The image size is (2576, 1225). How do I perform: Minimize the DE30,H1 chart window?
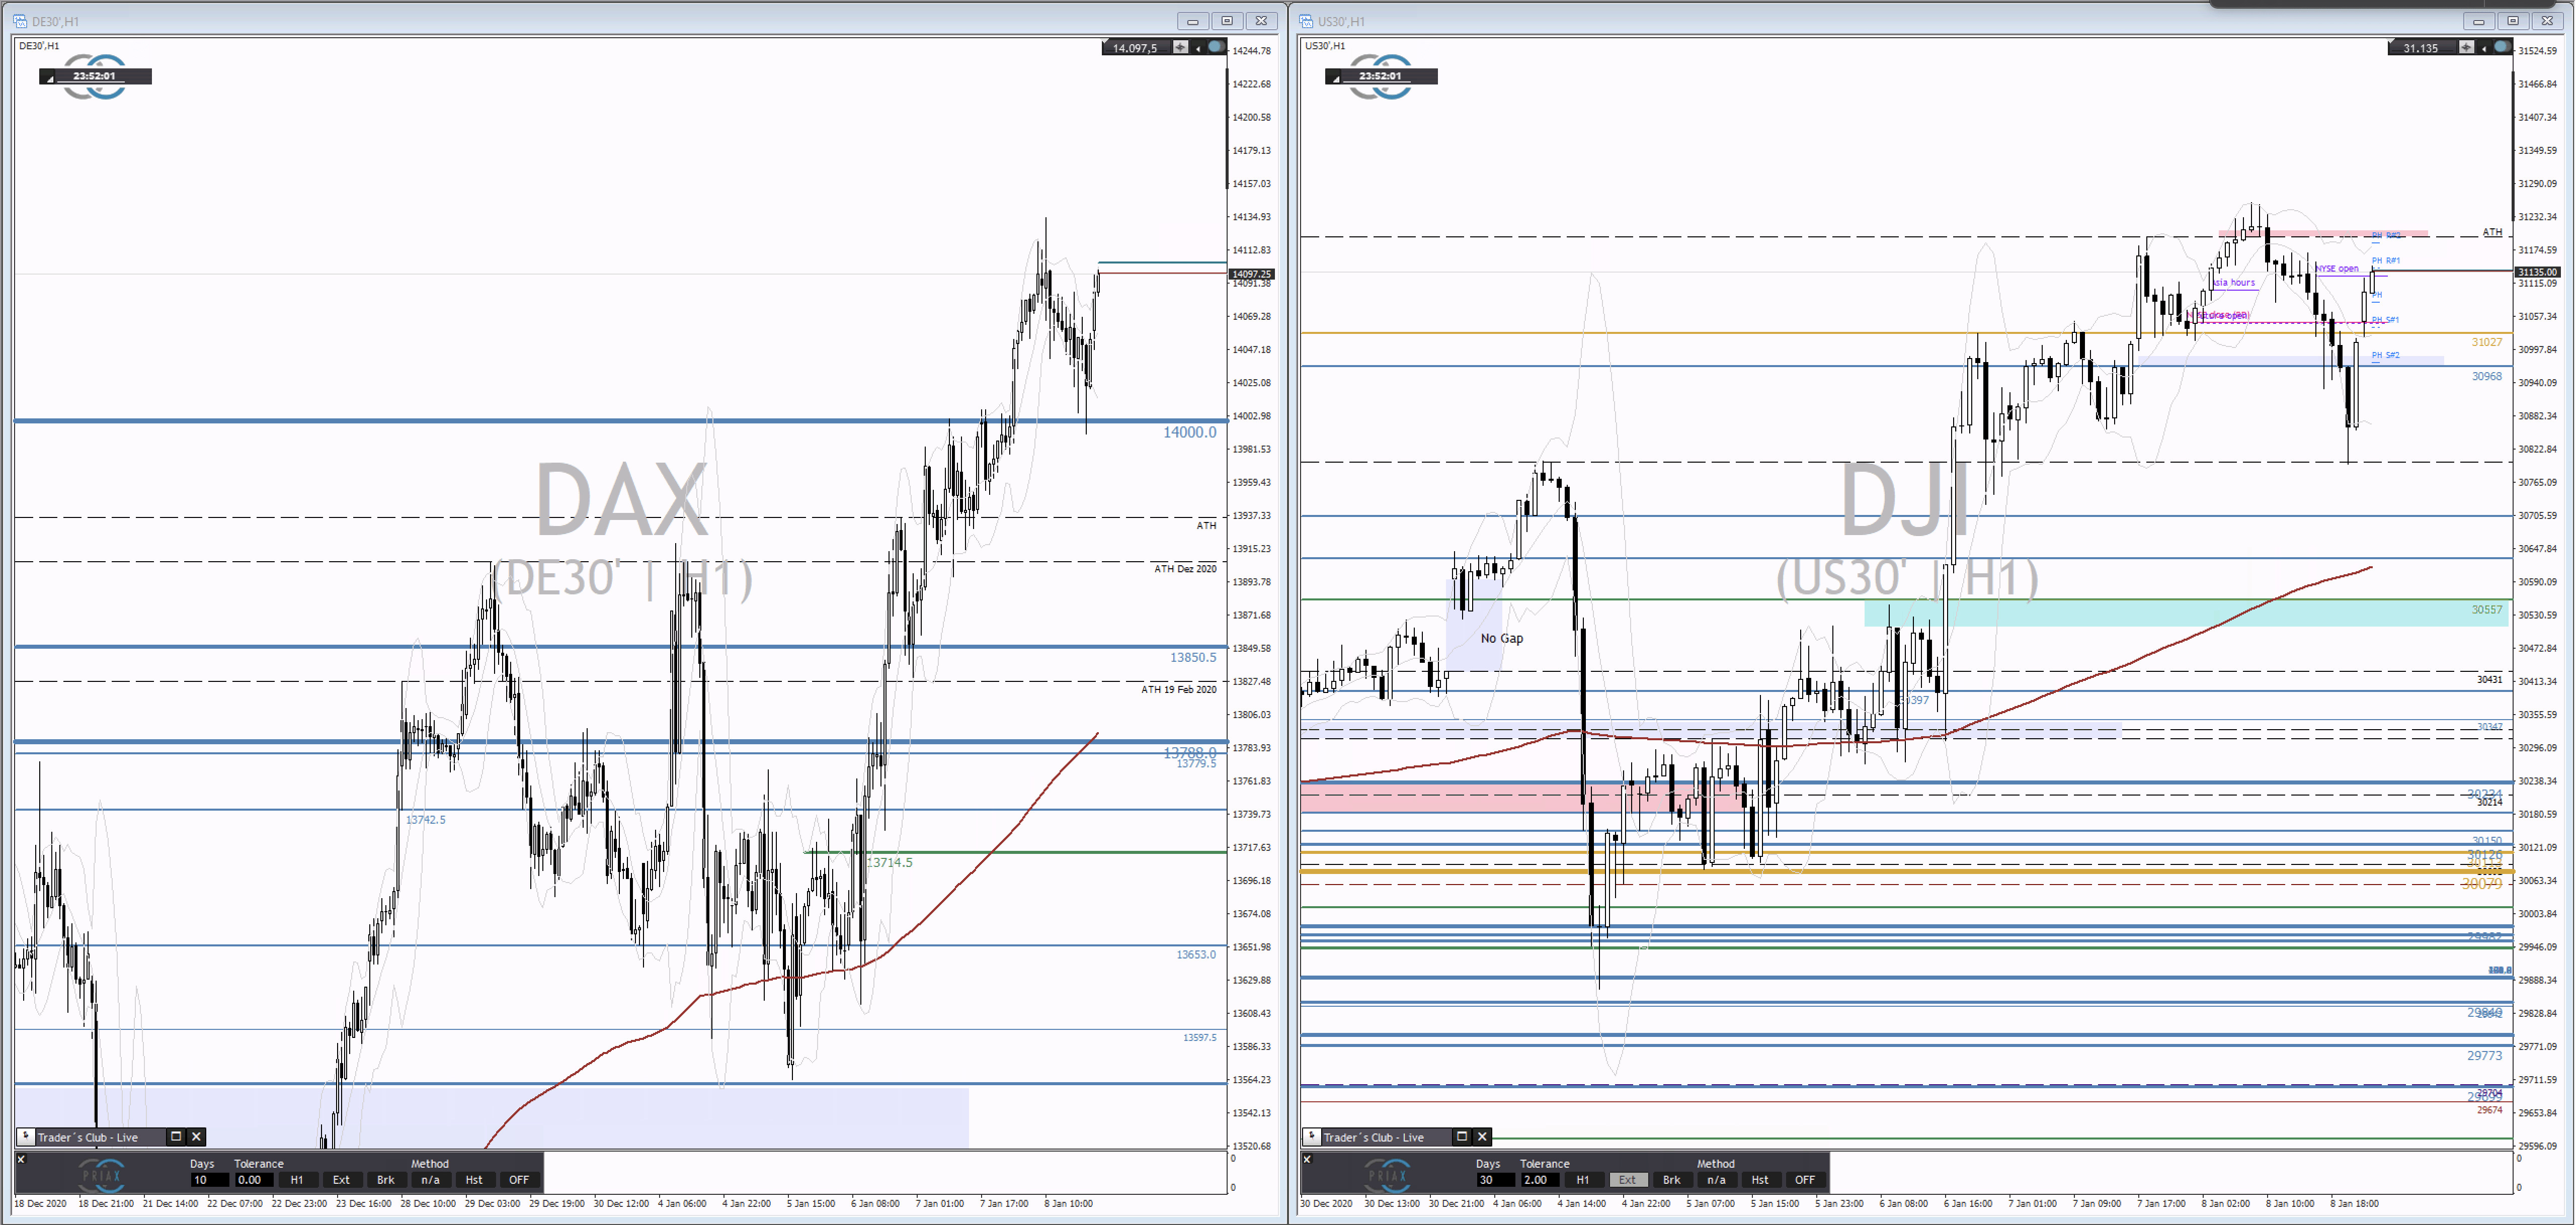click(1193, 21)
